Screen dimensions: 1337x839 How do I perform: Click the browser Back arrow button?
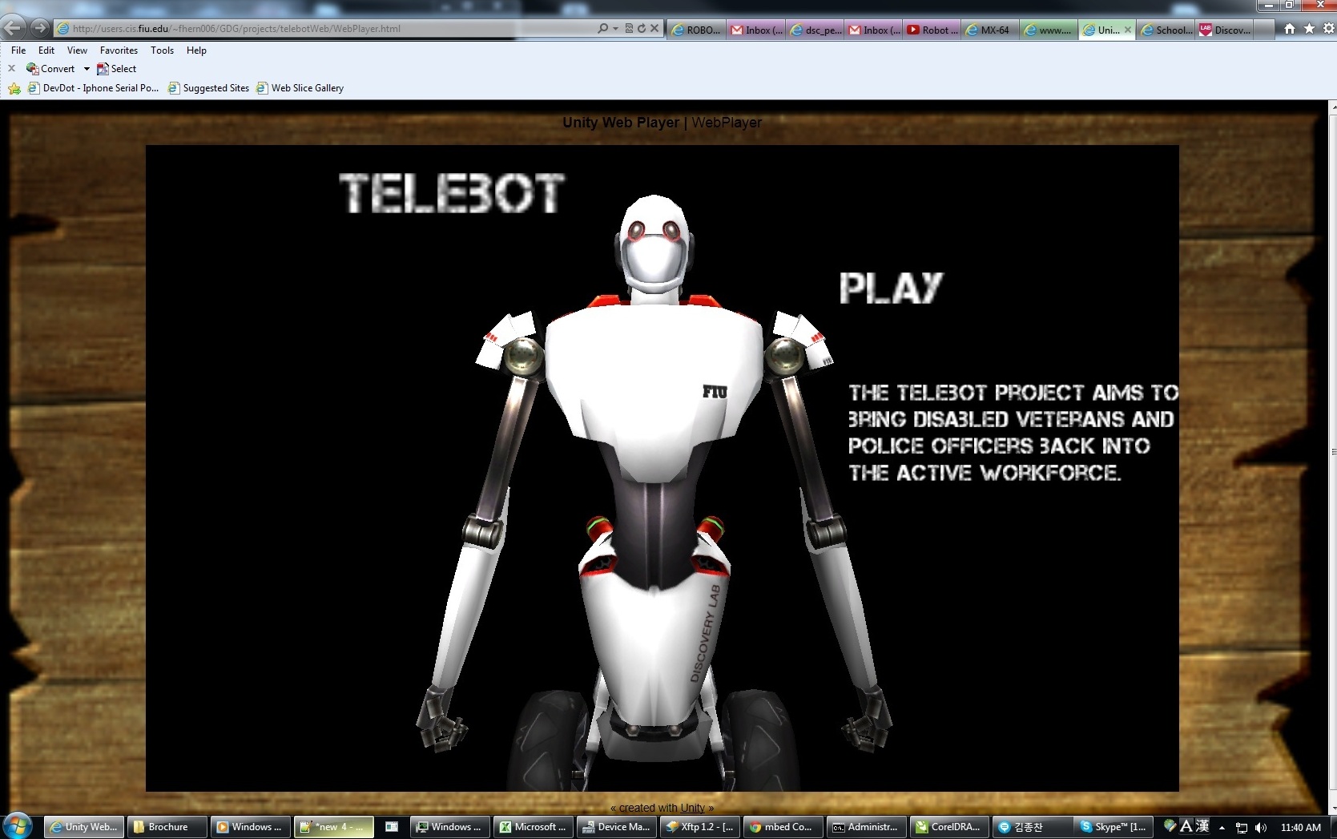click(13, 28)
